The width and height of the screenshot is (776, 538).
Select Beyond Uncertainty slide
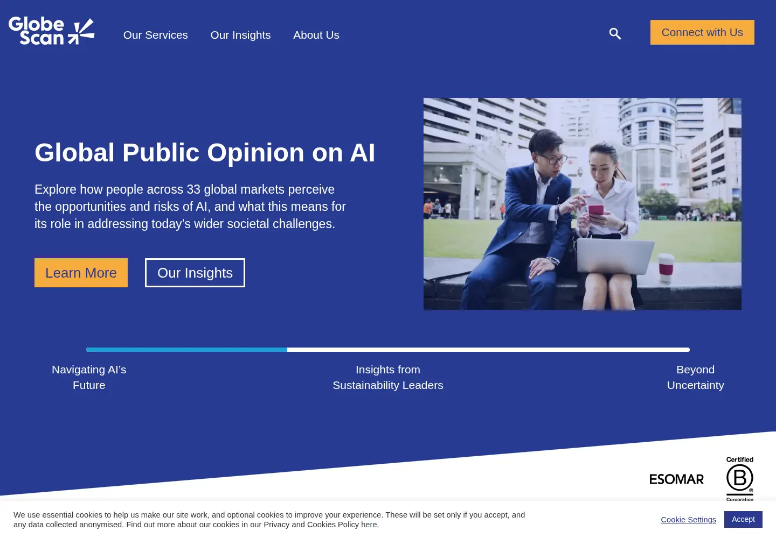(x=696, y=377)
